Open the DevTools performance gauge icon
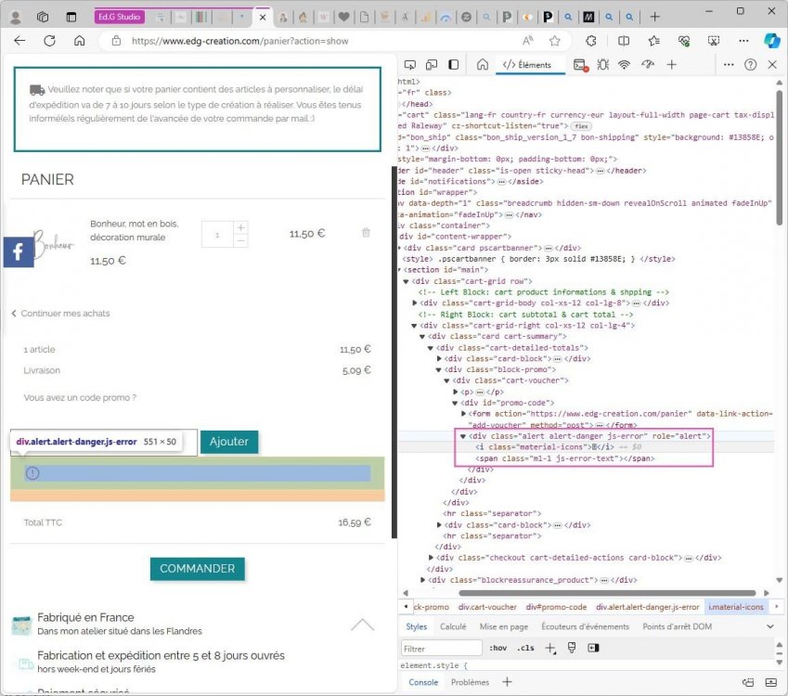This screenshot has height=696, width=788. [x=648, y=65]
